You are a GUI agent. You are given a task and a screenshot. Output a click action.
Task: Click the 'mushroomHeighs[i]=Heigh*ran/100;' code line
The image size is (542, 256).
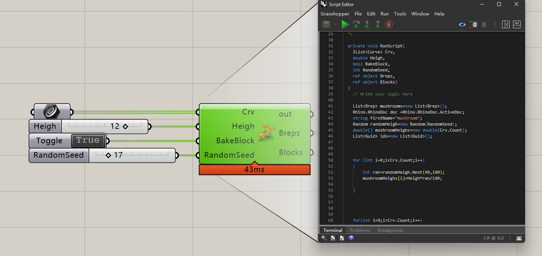point(402,178)
